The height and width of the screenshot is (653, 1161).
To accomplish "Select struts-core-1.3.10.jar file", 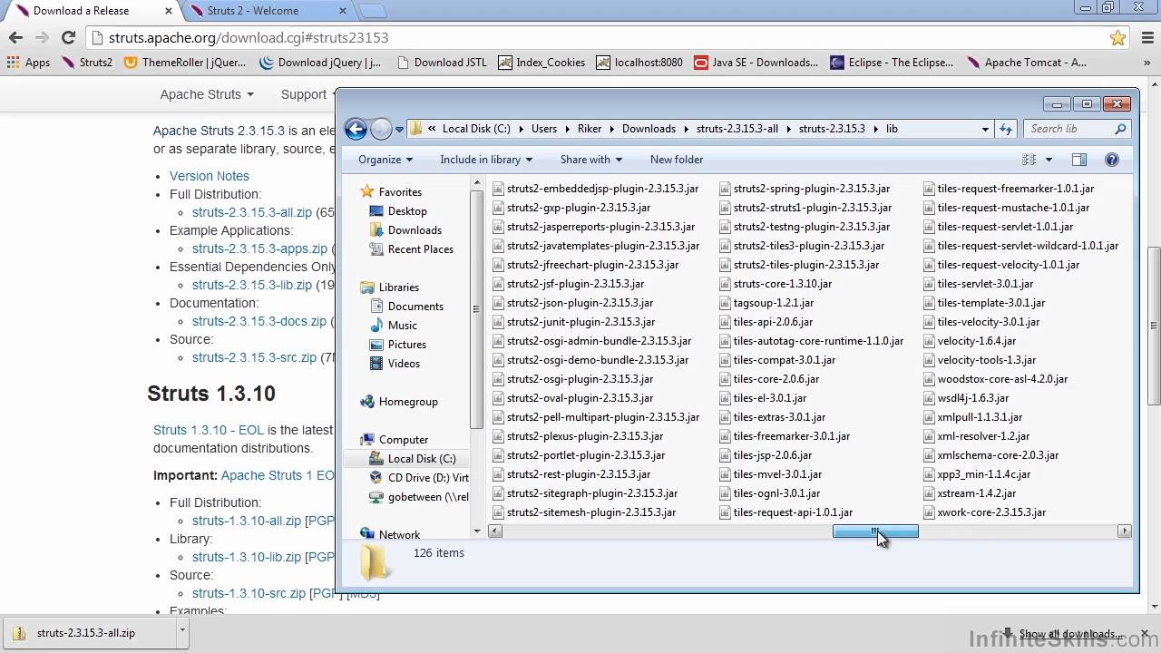I will coord(776,284).
